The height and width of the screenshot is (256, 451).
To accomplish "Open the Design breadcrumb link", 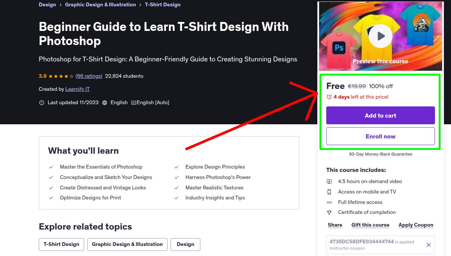I will click(x=47, y=5).
